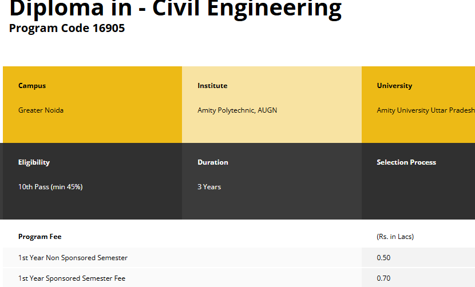This screenshot has width=475, height=287.
Task: Click the 3 Years duration value
Action: [x=209, y=187]
